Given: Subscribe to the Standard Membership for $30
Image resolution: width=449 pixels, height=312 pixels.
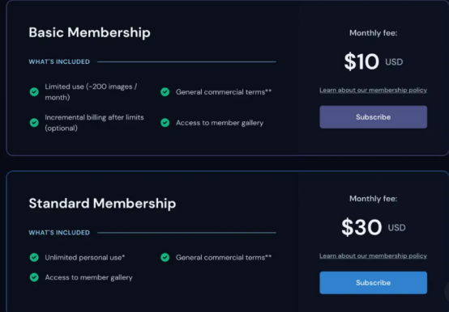Looking at the screenshot, I should pos(373,283).
